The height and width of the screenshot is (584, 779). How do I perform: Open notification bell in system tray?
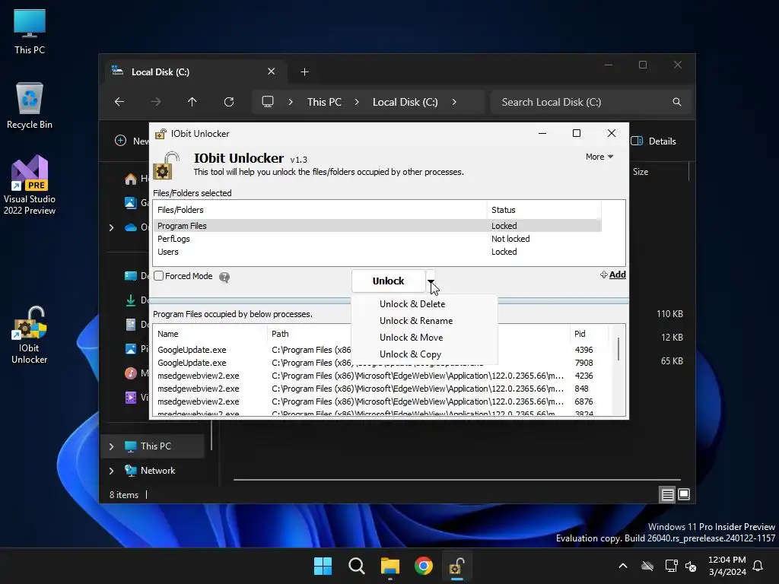click(758, 566)
